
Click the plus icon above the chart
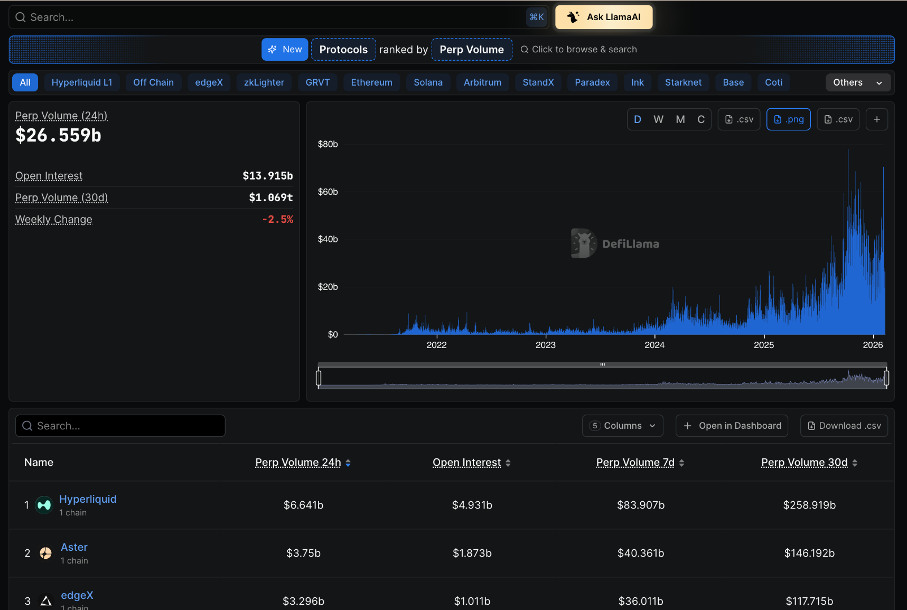pyautogui.click(x=876, y=119)
